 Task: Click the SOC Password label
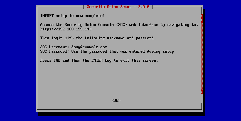(x=54, y=52)
